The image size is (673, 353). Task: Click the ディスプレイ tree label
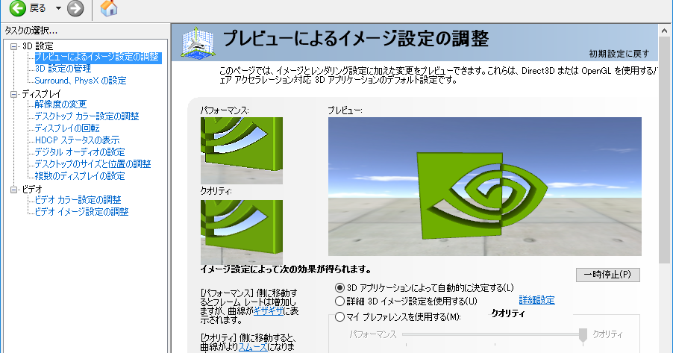(42, 94)
